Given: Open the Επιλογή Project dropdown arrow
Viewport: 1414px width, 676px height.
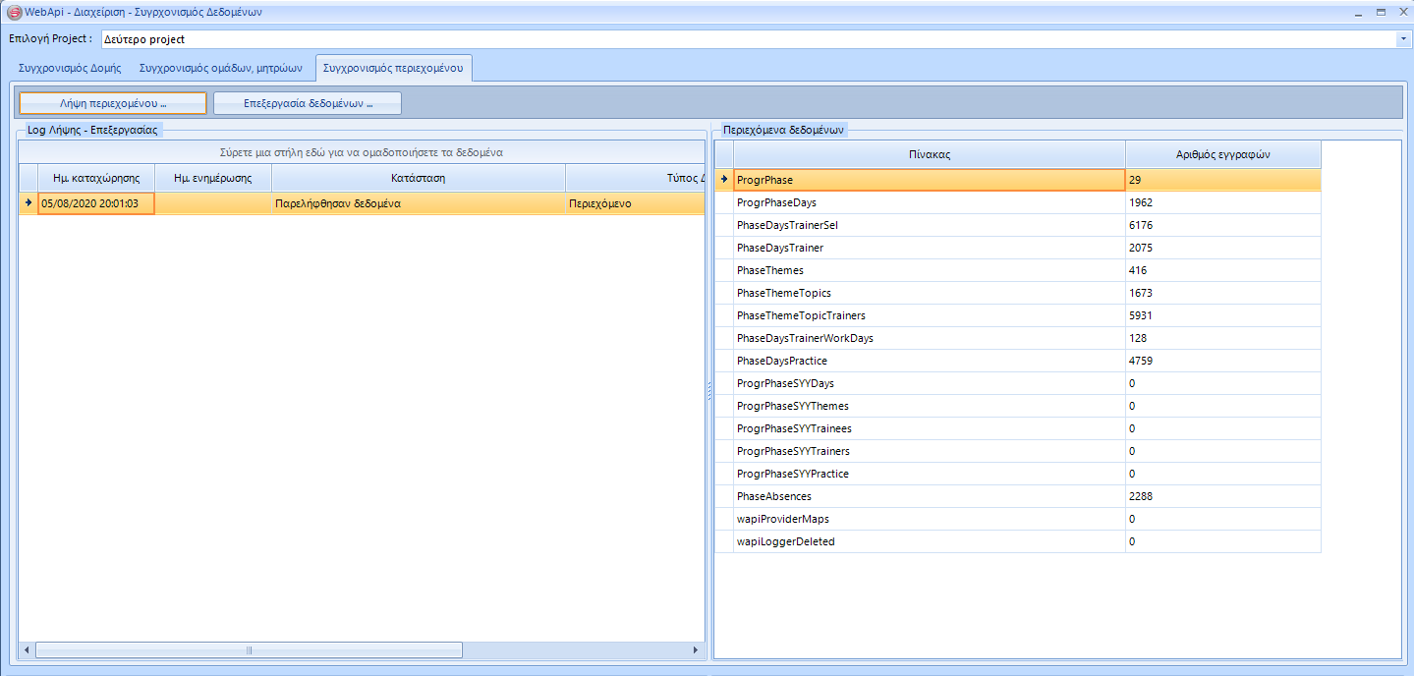Looking at the screenshot, I should coord(1402,40).
